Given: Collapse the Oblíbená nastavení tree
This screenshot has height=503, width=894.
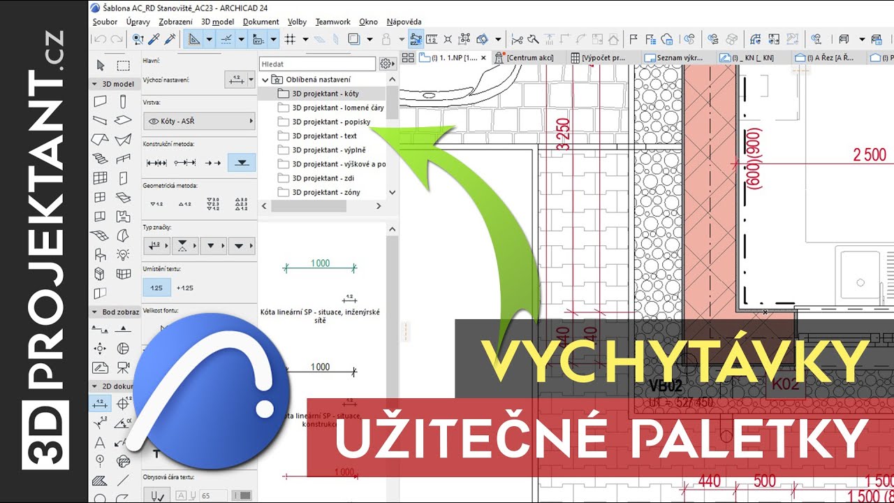Looking at the screenshot, I should pyautogui.click(x=265, y=80).
